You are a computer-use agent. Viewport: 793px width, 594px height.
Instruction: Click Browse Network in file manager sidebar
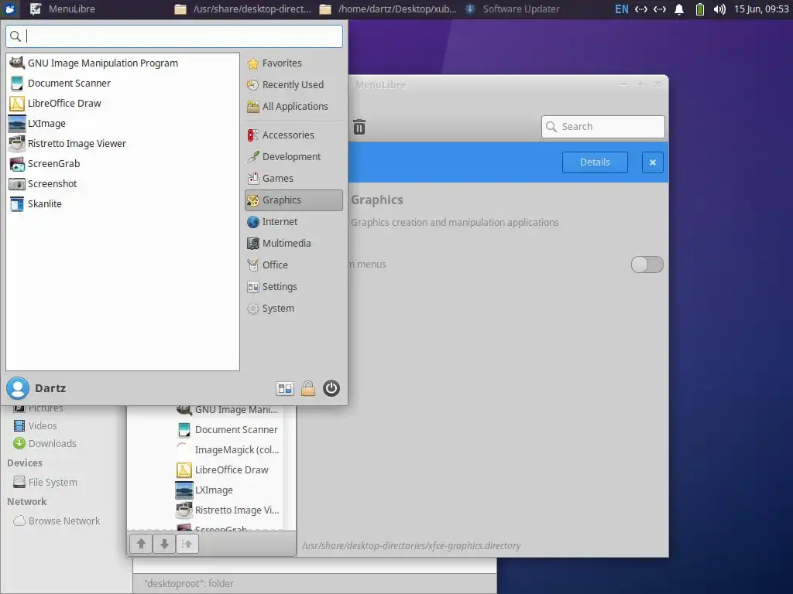[57, 521]
